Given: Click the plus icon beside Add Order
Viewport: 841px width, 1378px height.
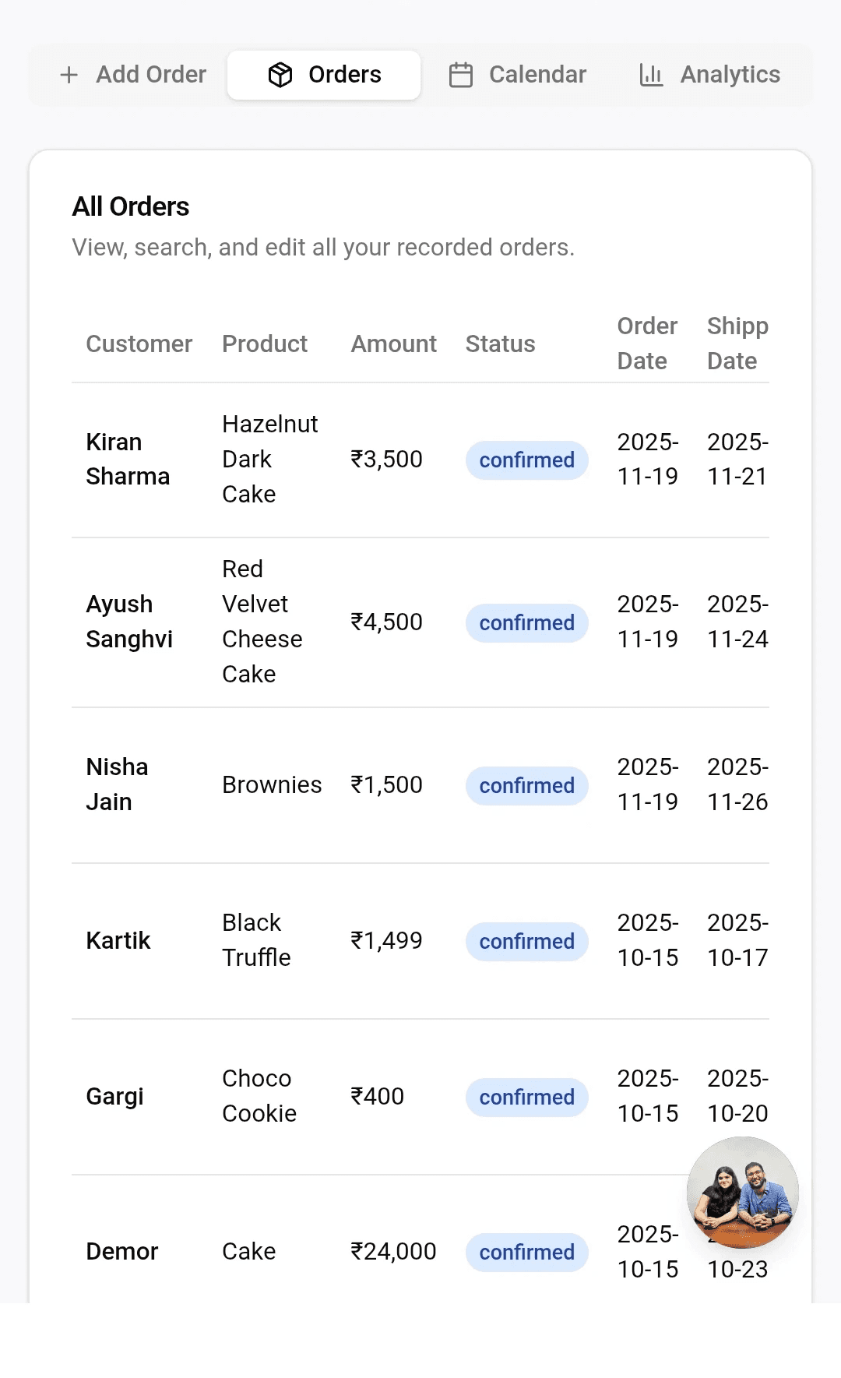Looking at the screenshot, I should click(69, 75).
